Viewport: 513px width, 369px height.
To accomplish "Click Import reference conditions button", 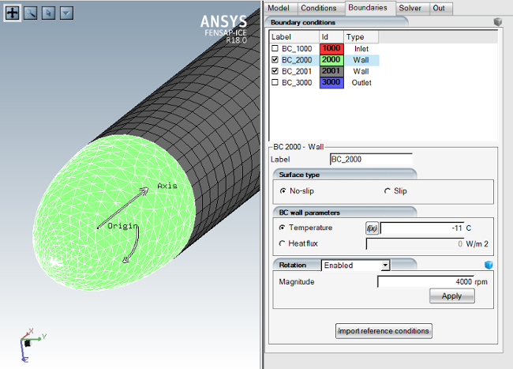I will (384, 330).
